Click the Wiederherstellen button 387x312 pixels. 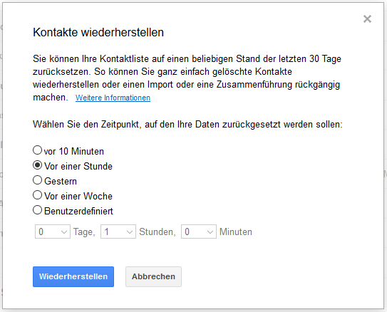point(73,276)
